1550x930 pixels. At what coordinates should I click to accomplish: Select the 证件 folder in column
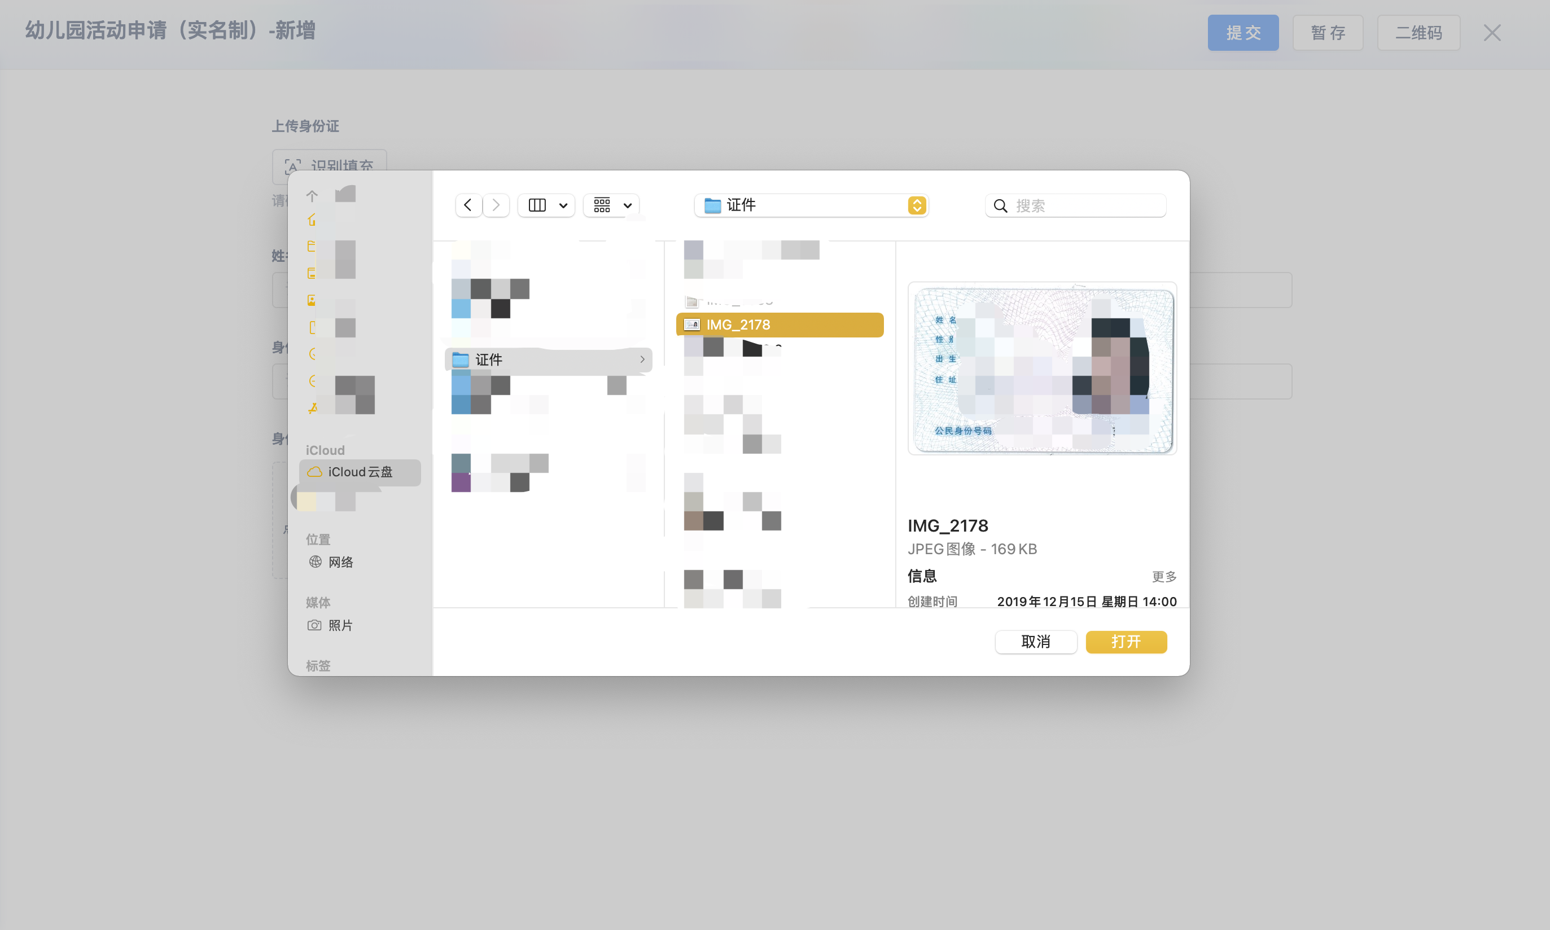pos(549,359)
